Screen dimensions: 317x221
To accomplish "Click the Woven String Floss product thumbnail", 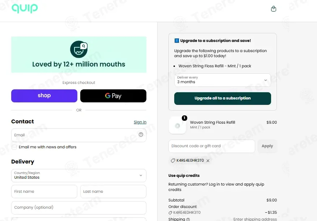I will tap(177, 125).
